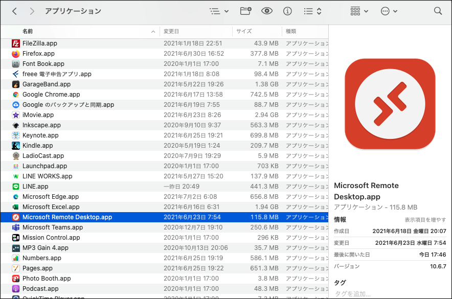Click the file name Microsoft Teams.app
The width and height of the screenshot is (452, 299).
coord(53,227)
